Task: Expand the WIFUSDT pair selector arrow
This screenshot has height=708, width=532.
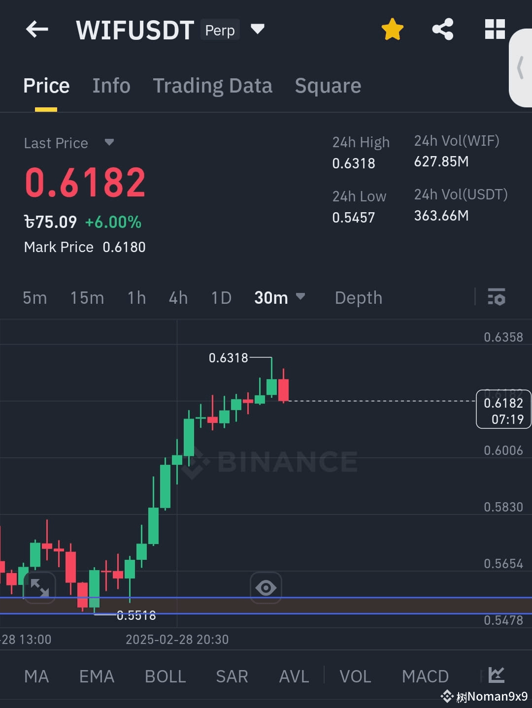Action: click(258, 29)
